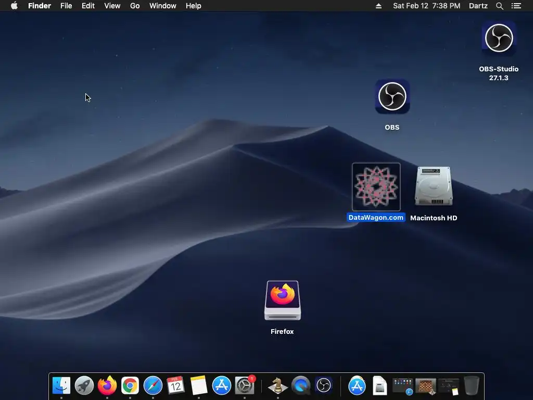533x400 pixels.
Task: Open Notification Center list icon
Action: click(516, 6)
